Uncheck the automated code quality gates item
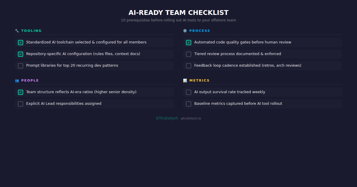 tap(188, 42)
